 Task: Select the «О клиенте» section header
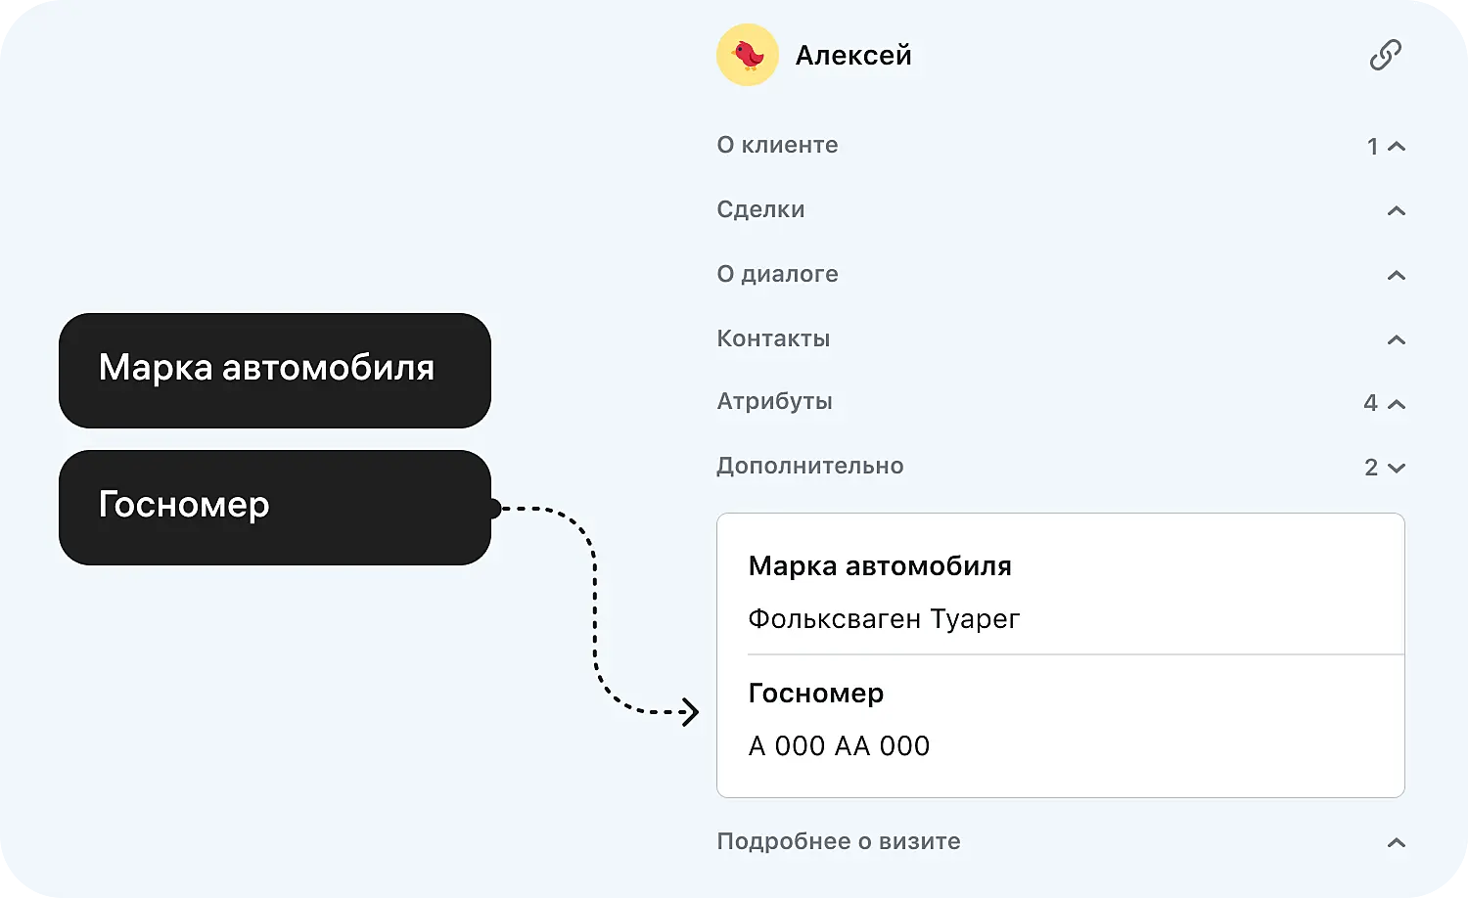pos(777,145)
